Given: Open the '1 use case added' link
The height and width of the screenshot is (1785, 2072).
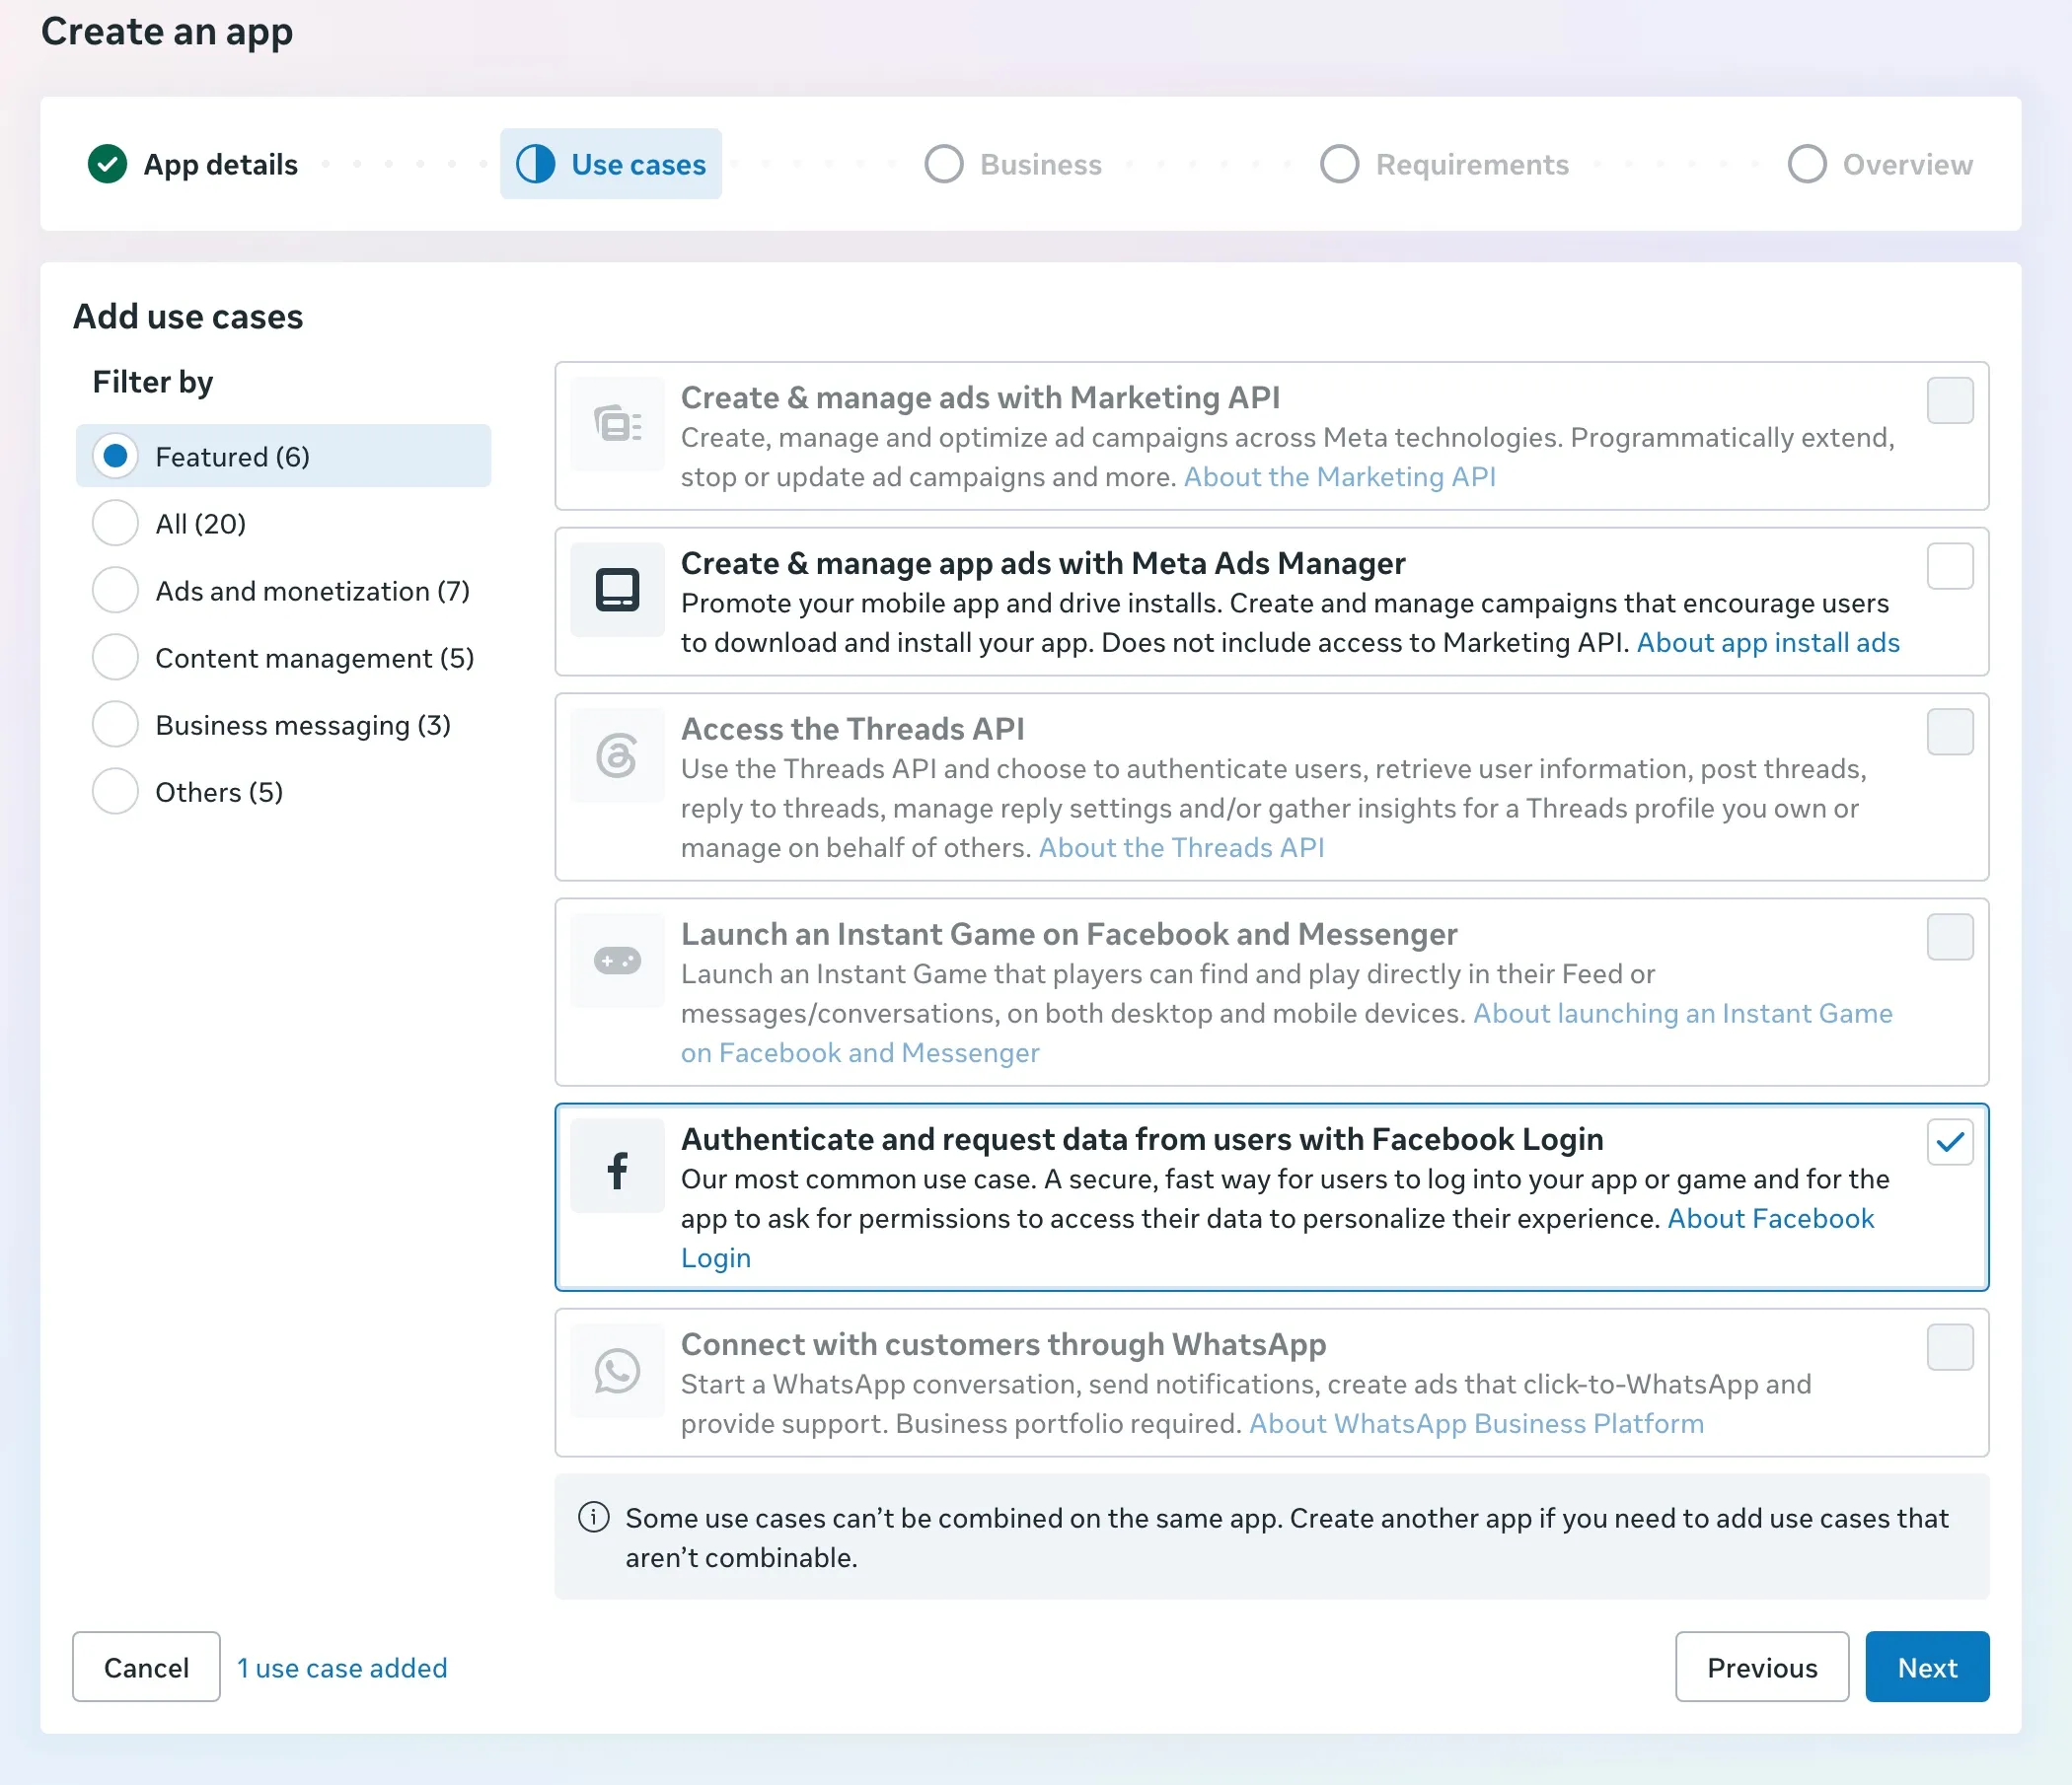Looking at the screenshot, I should coord(342,1668).
